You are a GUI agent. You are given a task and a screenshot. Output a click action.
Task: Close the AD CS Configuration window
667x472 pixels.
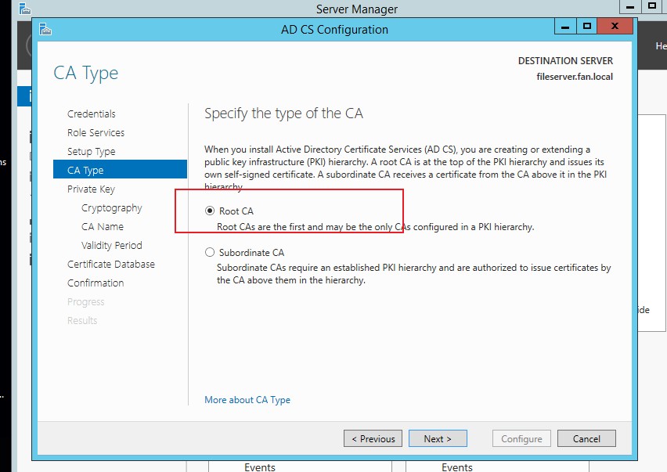(615, 27)
